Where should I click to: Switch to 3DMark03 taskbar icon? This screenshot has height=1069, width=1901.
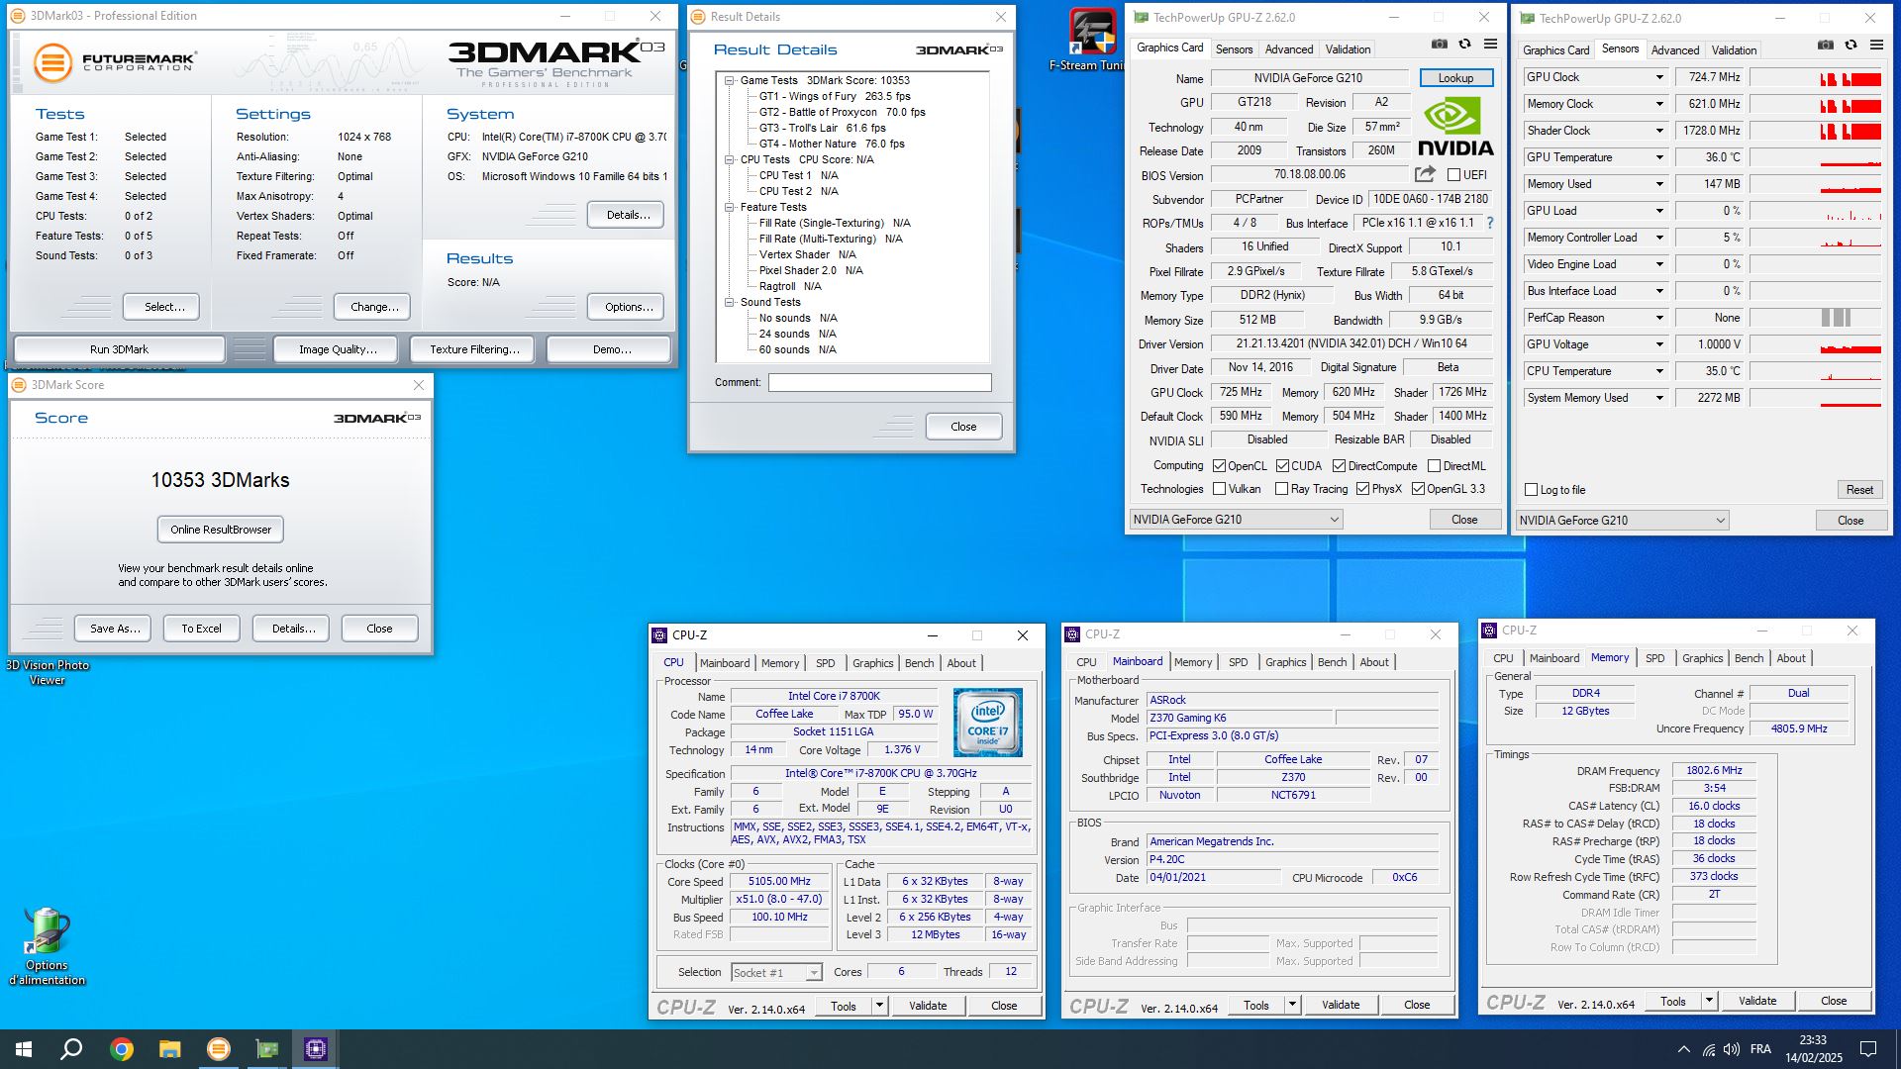coord(219,1049)
